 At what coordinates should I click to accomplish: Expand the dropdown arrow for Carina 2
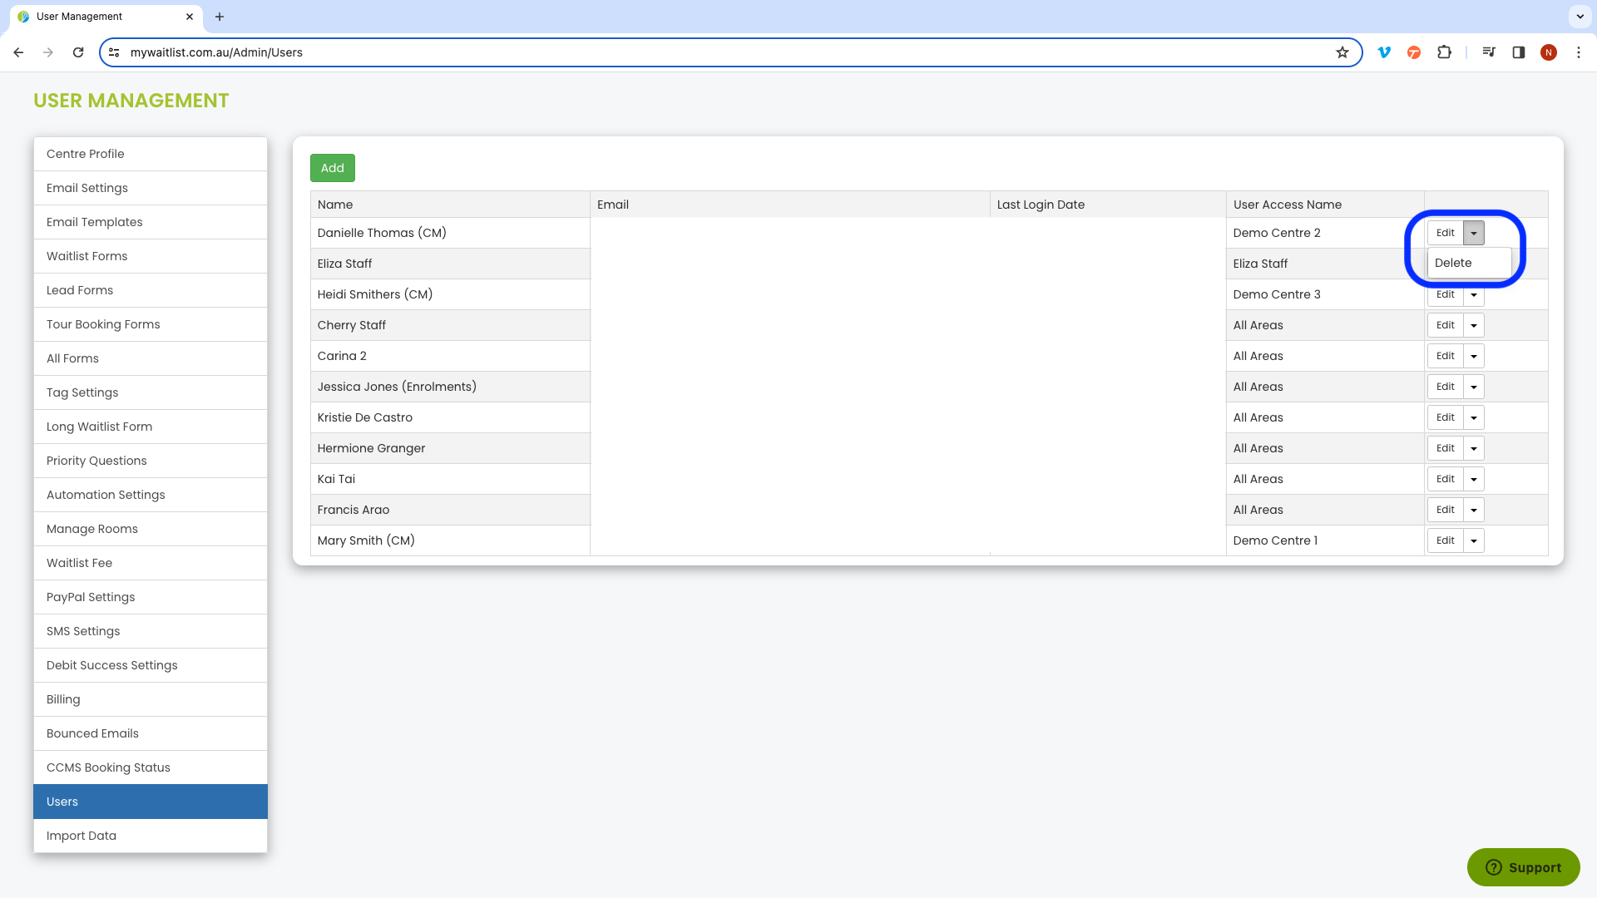point(1474,356)
